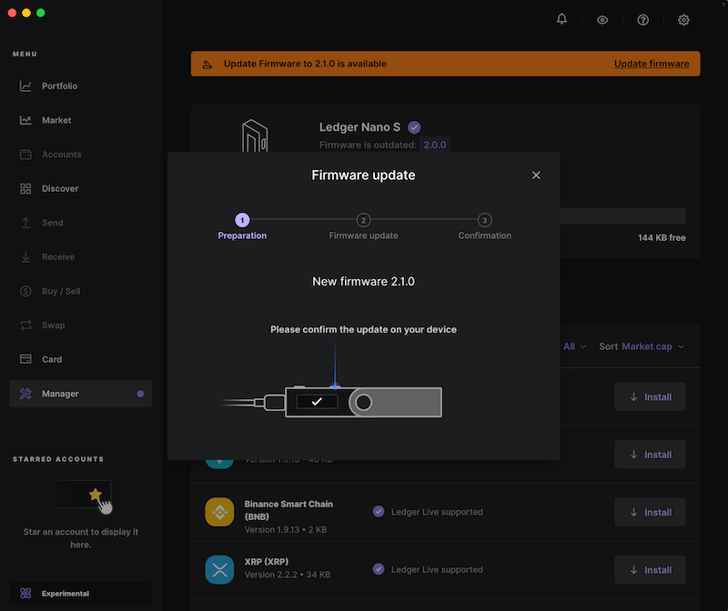Image resolution: width=728 pixels, height=611 pixels.
Task: Open the Card menu item
Action: (x=80, y=359)
